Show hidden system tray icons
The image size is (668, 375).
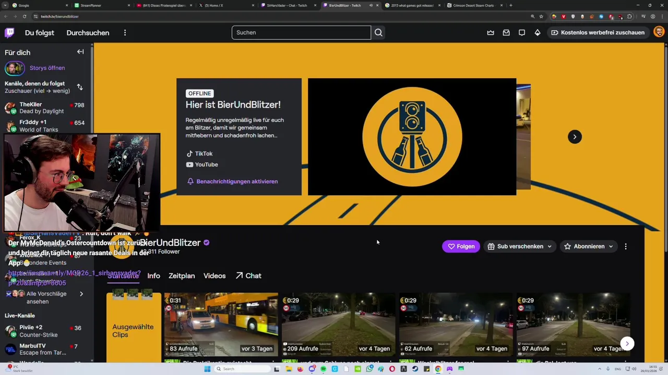click(x=600, y=369)
